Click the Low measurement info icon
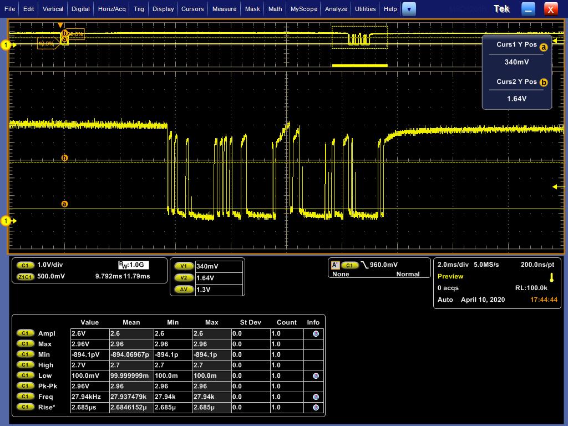 point(316,376)
